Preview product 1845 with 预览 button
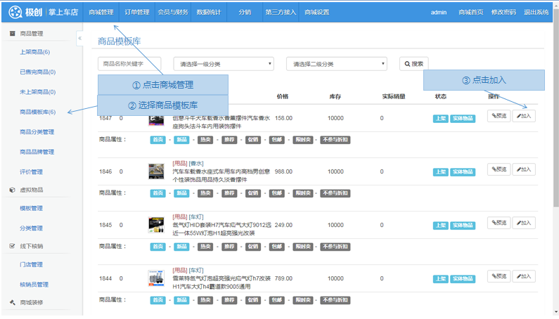559x319 pixels. click(x=499, y=223)
